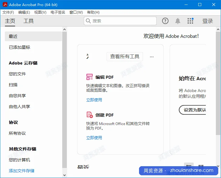
Task: Click the 创建 PDF heading
Action: coord(104,115)
